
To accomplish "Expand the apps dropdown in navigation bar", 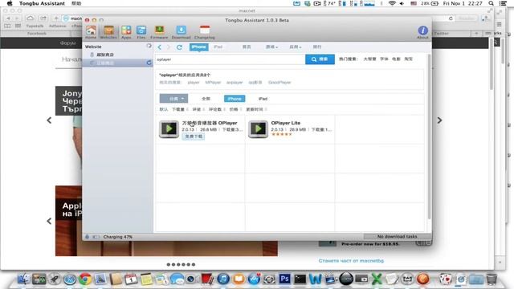I will pos(295,47).
